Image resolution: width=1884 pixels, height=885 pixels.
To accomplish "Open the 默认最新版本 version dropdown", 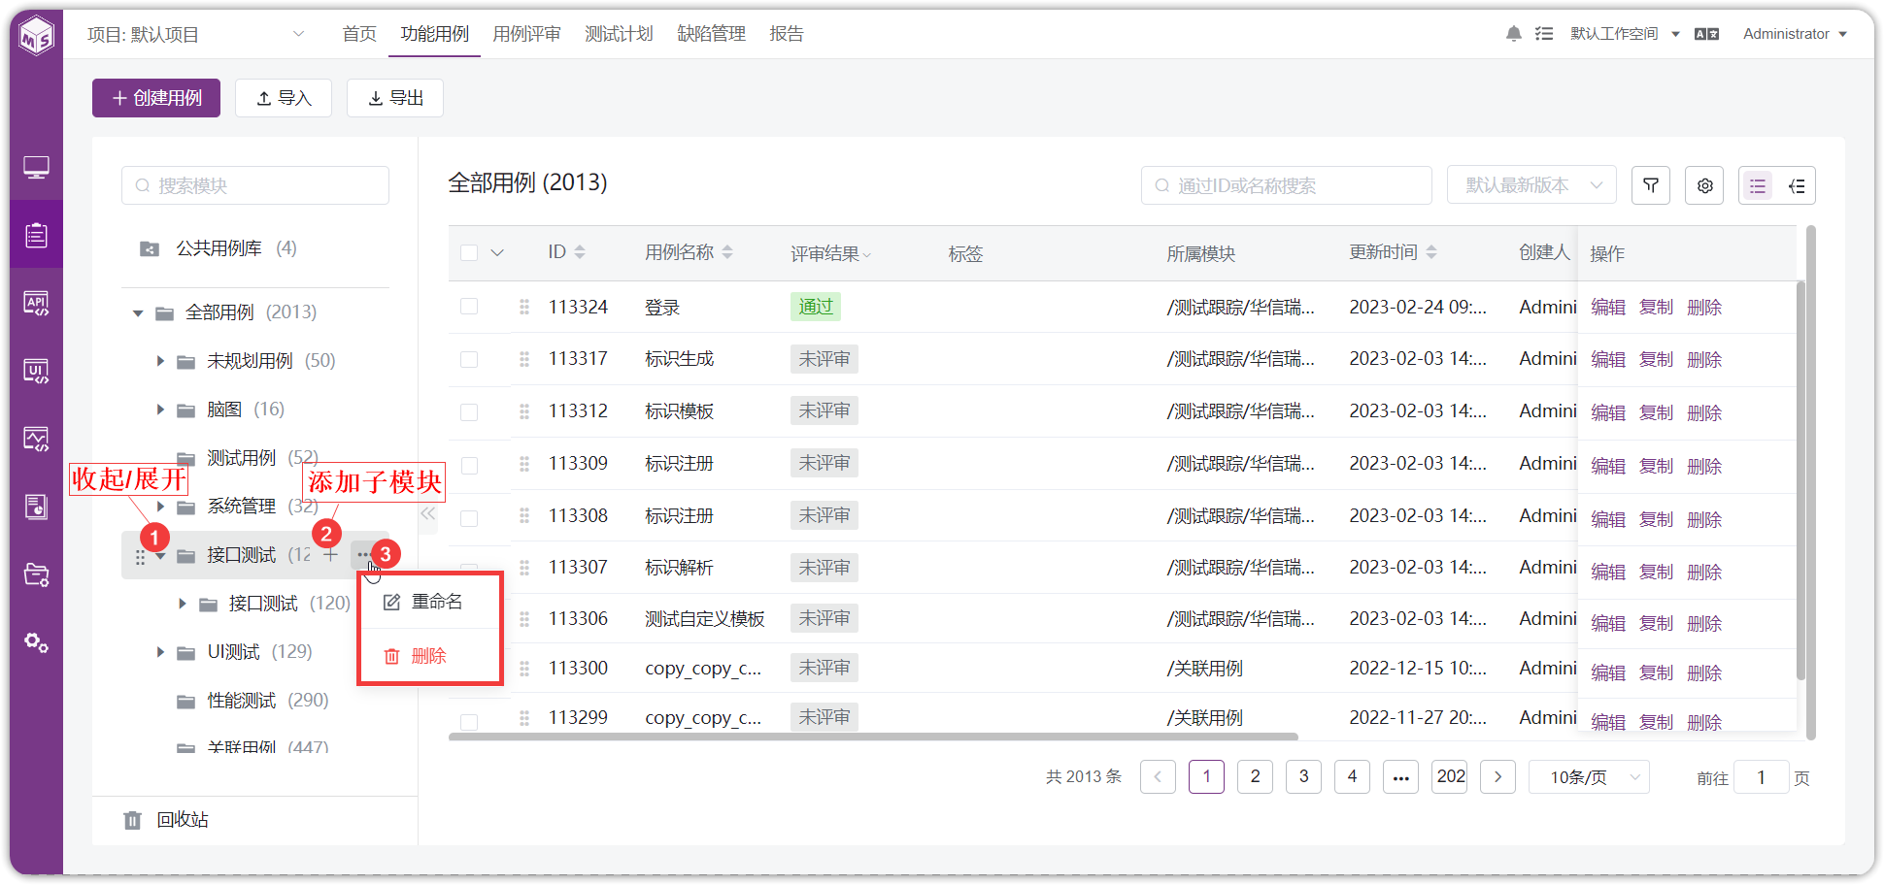I will point(1531,185).
